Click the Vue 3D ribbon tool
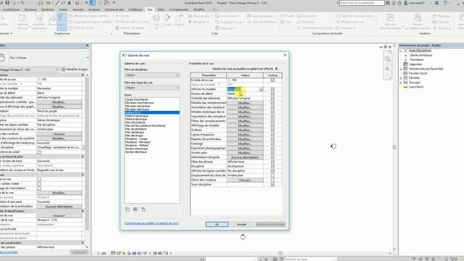The height and width of the screenshot is (261, 464). (157, 22)
